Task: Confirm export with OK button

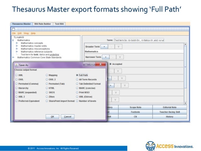Action: [x=52, y=117]
